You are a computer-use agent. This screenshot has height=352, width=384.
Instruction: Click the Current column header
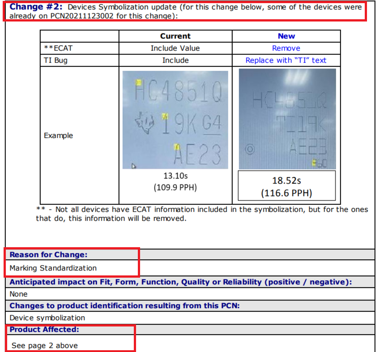coord(175,36)
